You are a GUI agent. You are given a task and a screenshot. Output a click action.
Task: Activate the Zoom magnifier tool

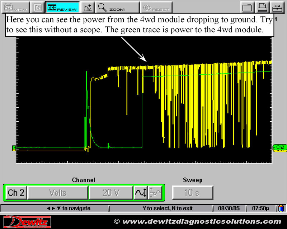(x=118, y=7)
